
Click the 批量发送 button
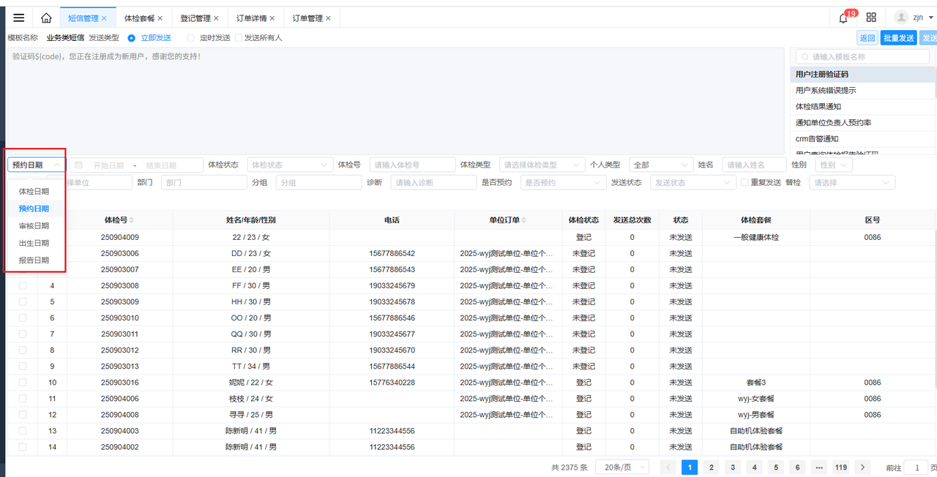898,38
